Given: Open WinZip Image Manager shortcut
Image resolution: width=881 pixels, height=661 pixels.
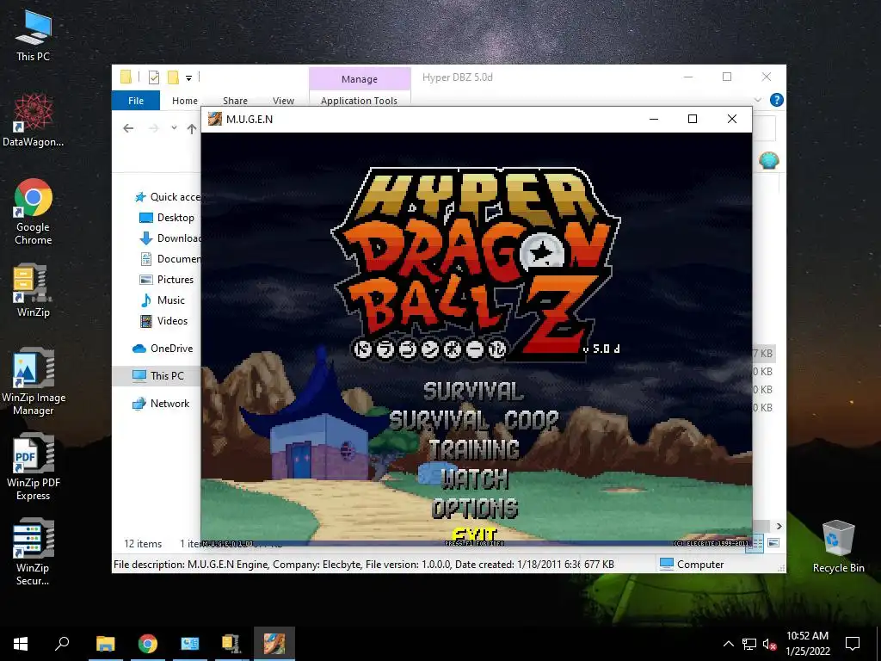Looking at the screenshot, I should [x=34, y=382].
